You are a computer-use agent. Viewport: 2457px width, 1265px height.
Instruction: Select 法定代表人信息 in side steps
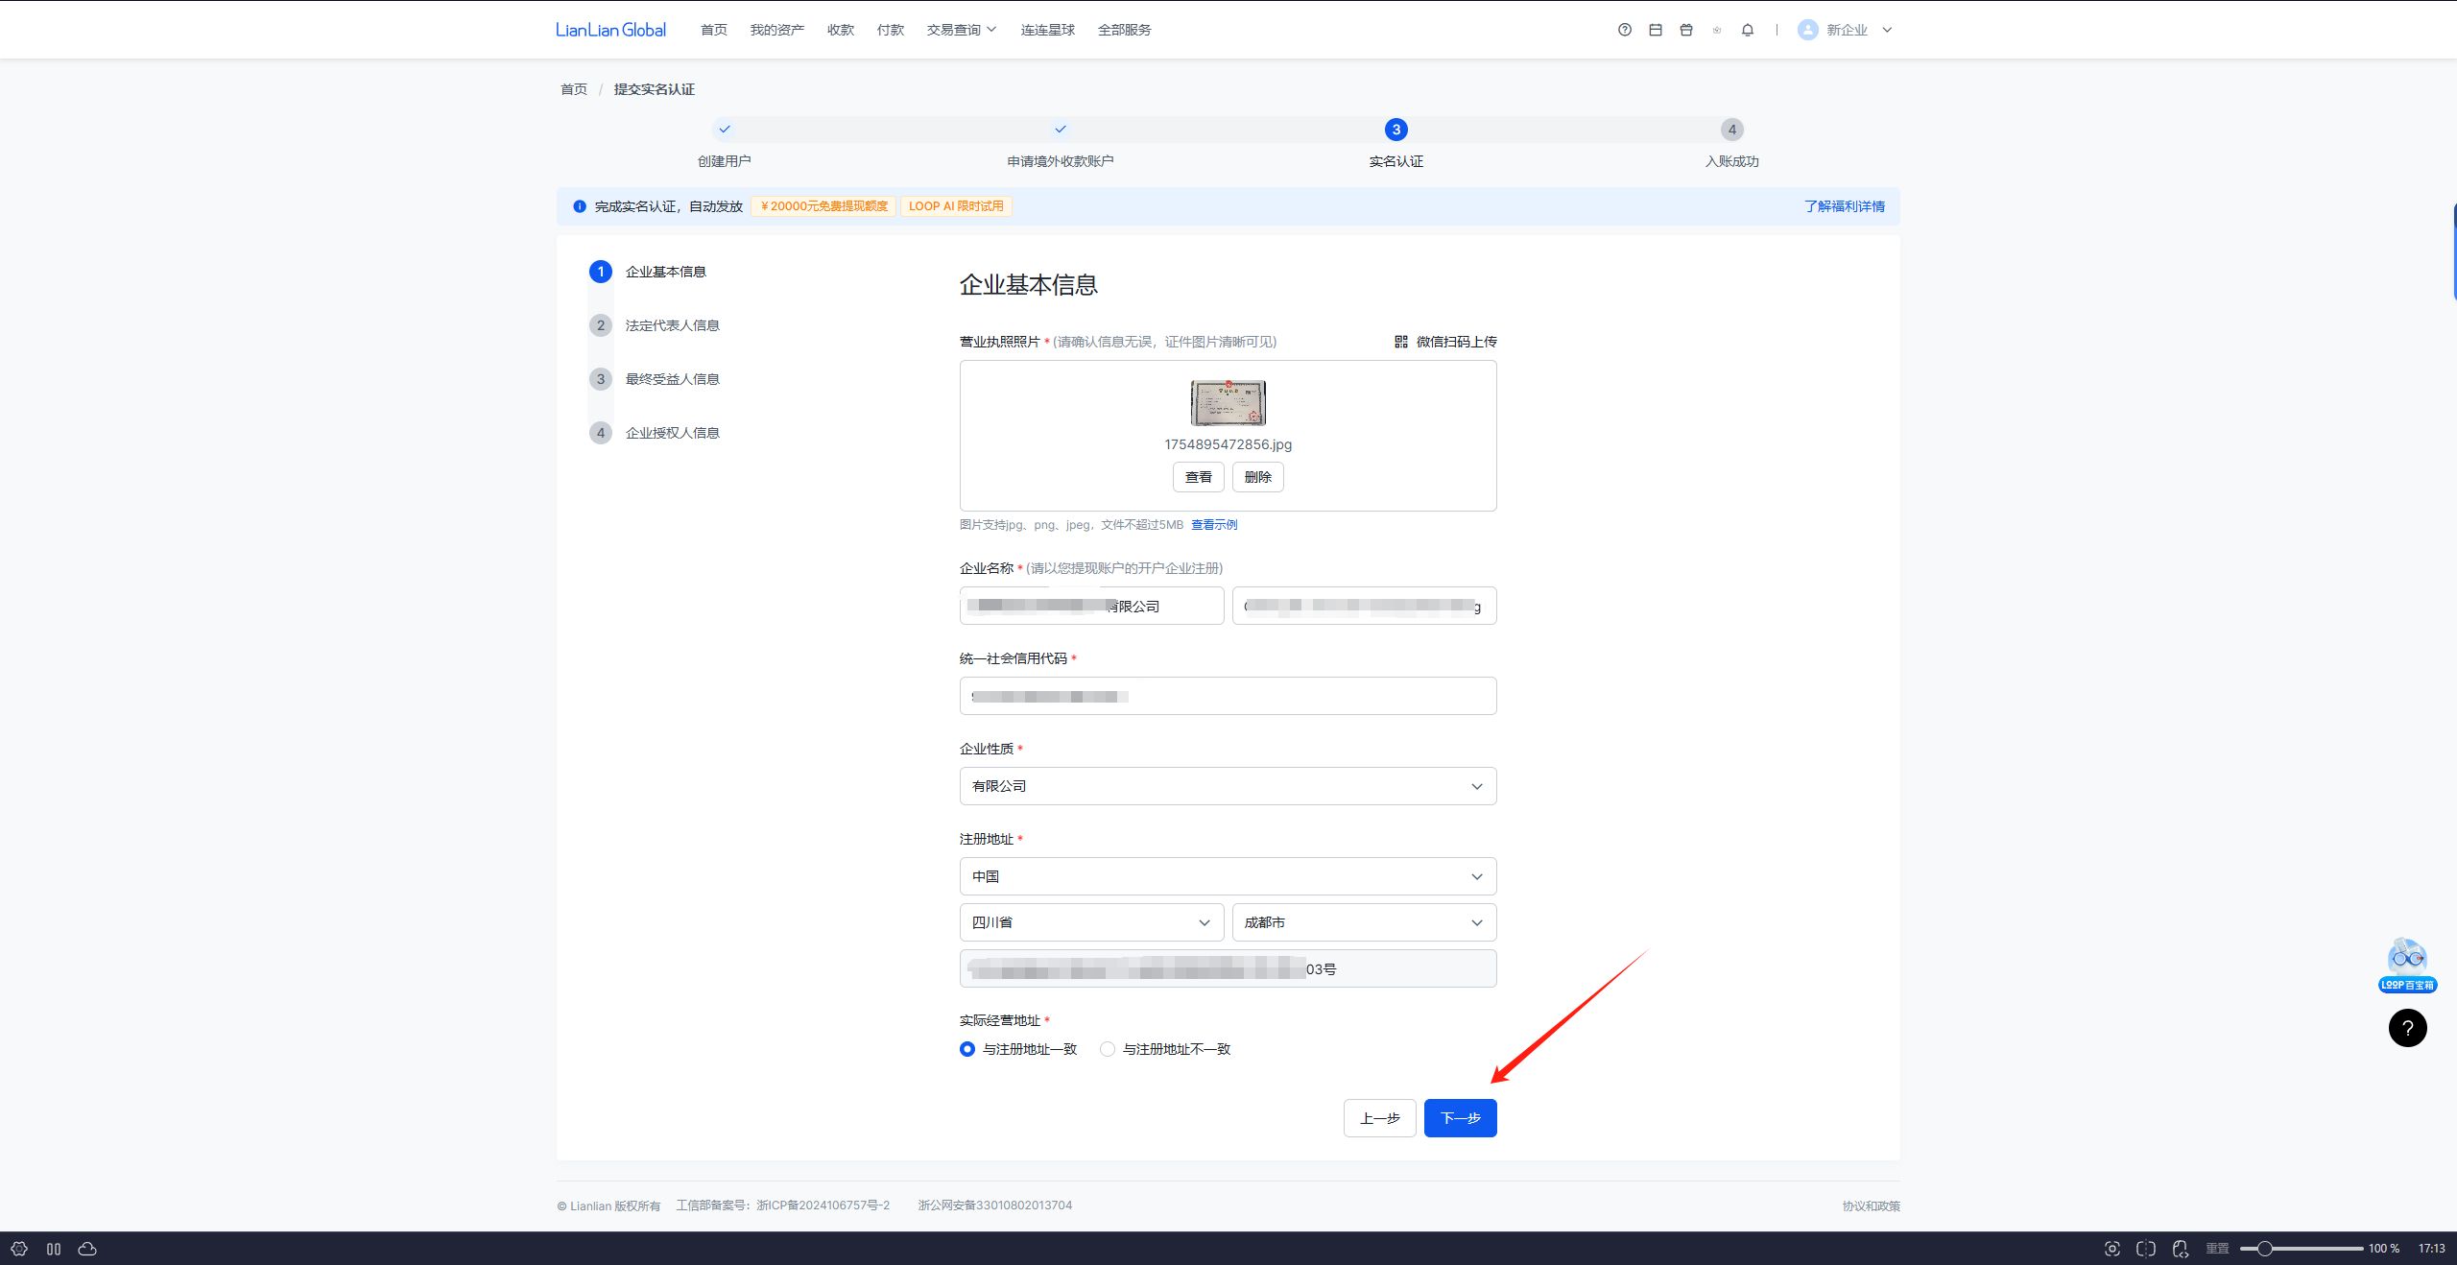pyautogui.click(x=672, y=325)
